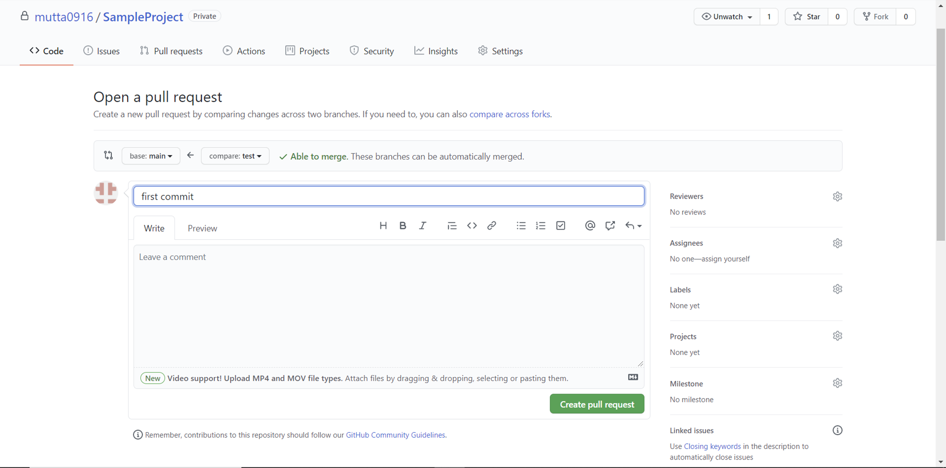Mention a user with the @ icon
The image size is (946, 468).
pyautogui.click(x=590, y=226)
